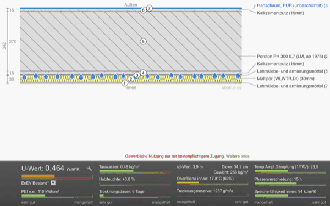The height and width of the screenshot is (206, 330).
Task: Click the Temp.Ampl.Dämpfung (1/TAV) text
Action: [287, 167]
